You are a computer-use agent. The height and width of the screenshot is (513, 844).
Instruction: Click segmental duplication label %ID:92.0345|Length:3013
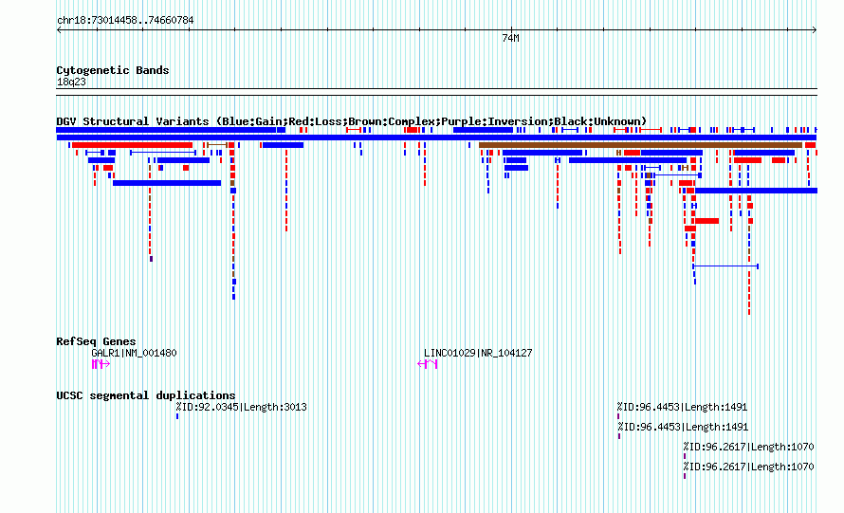point(241,407)
